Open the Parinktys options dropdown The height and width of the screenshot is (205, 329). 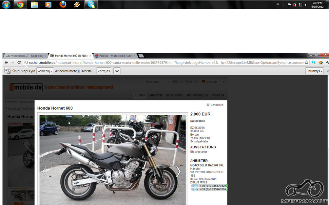click(x=314, y=71)
